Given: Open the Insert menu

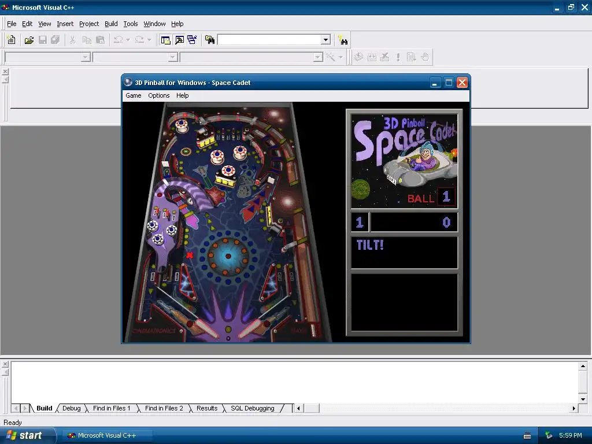Looking at the screenshot, I should point(65,24).
